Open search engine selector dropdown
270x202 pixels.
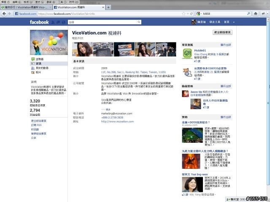pyautogui.click(x=199, y=14)
